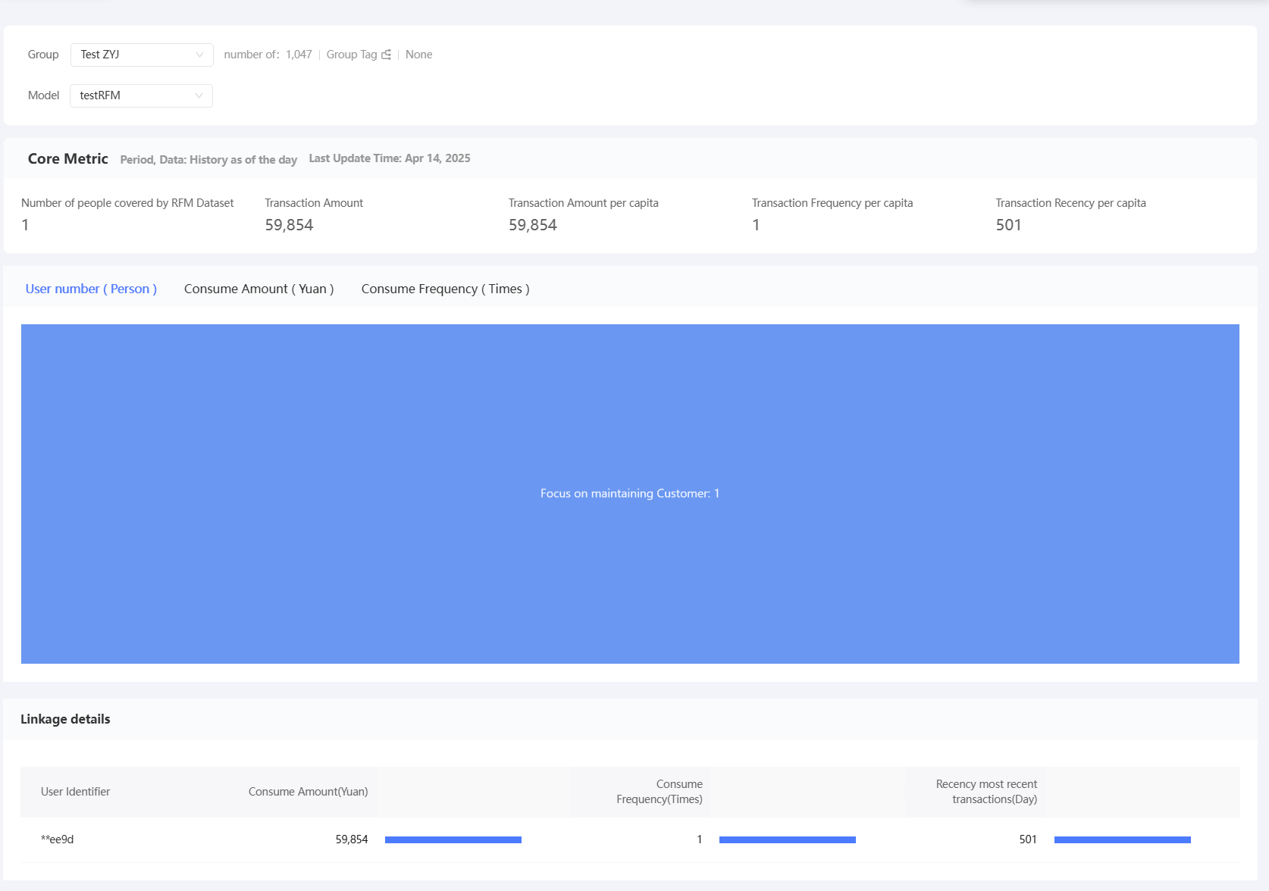1269x891 pixels.
Task: Click the Consume Amount(Yuan) column header
Action: click(309, 792)
